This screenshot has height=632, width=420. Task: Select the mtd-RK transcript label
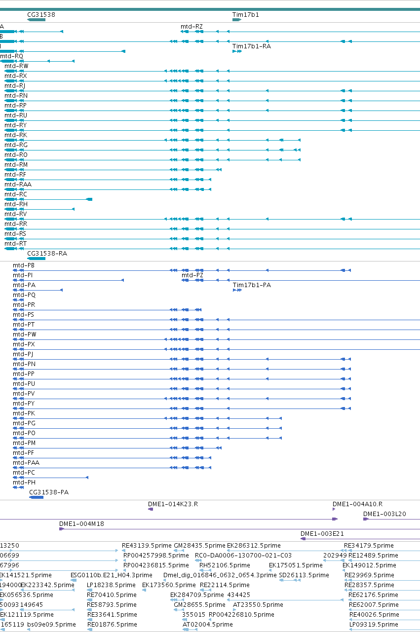click(16, 135)
